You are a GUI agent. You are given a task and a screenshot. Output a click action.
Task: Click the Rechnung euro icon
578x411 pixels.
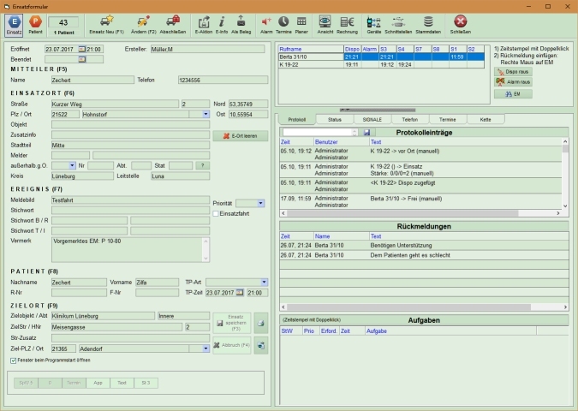[x=349, y=21]
